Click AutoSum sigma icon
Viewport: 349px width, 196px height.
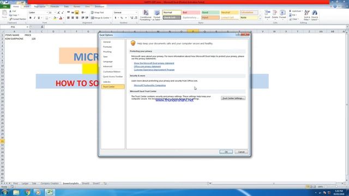click(290, 11)
